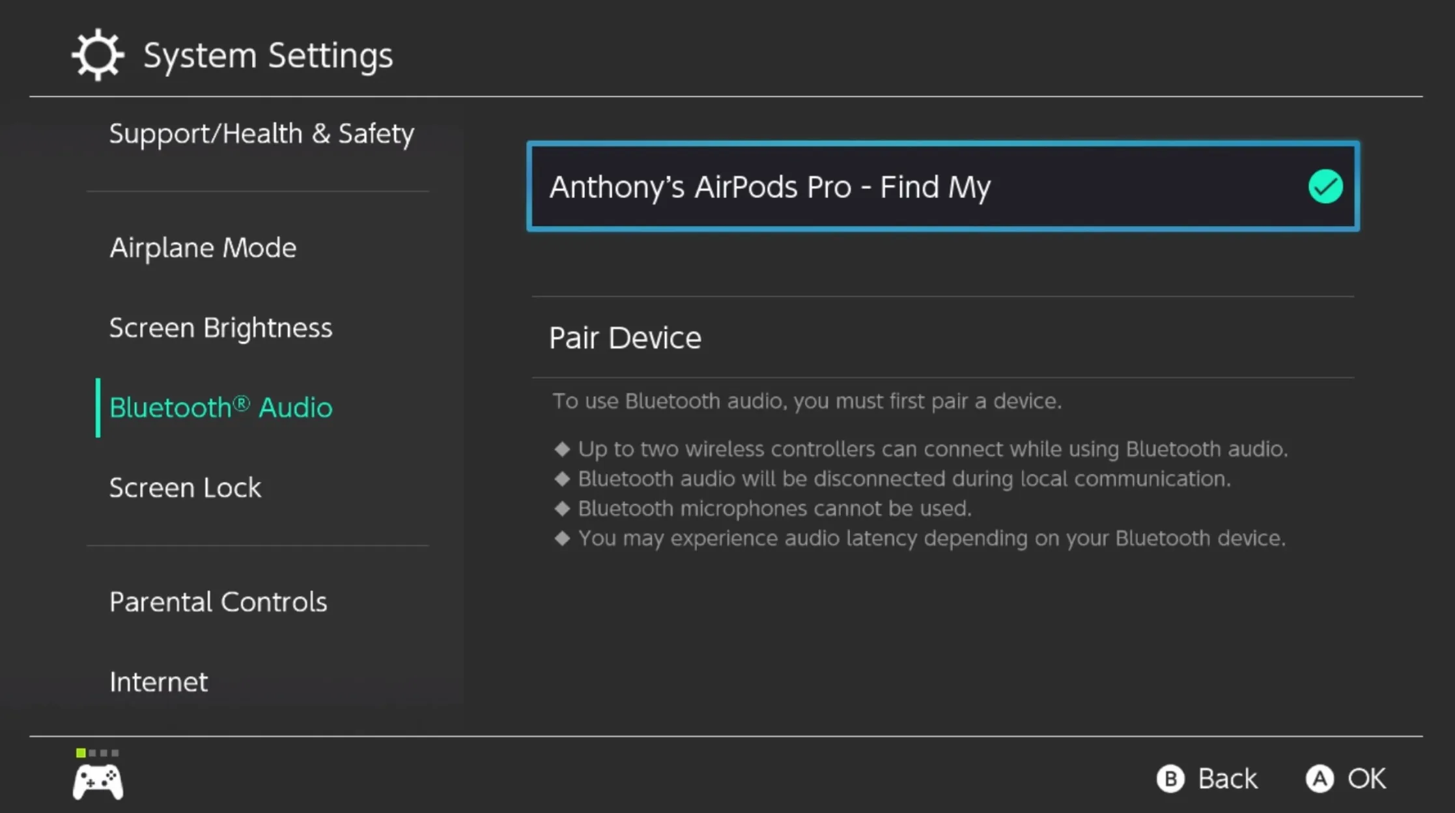Click the registered trademark symbol in Bluetooth

241,403
